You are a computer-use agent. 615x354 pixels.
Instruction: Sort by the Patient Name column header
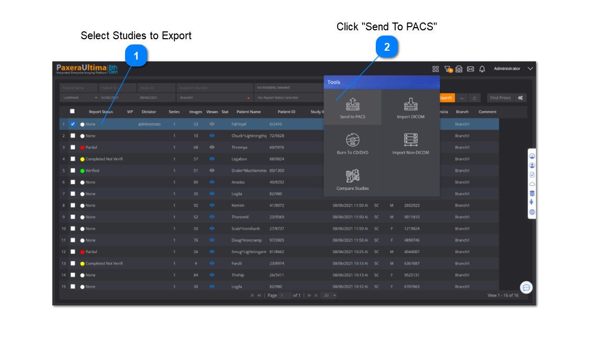pos(248,112)
